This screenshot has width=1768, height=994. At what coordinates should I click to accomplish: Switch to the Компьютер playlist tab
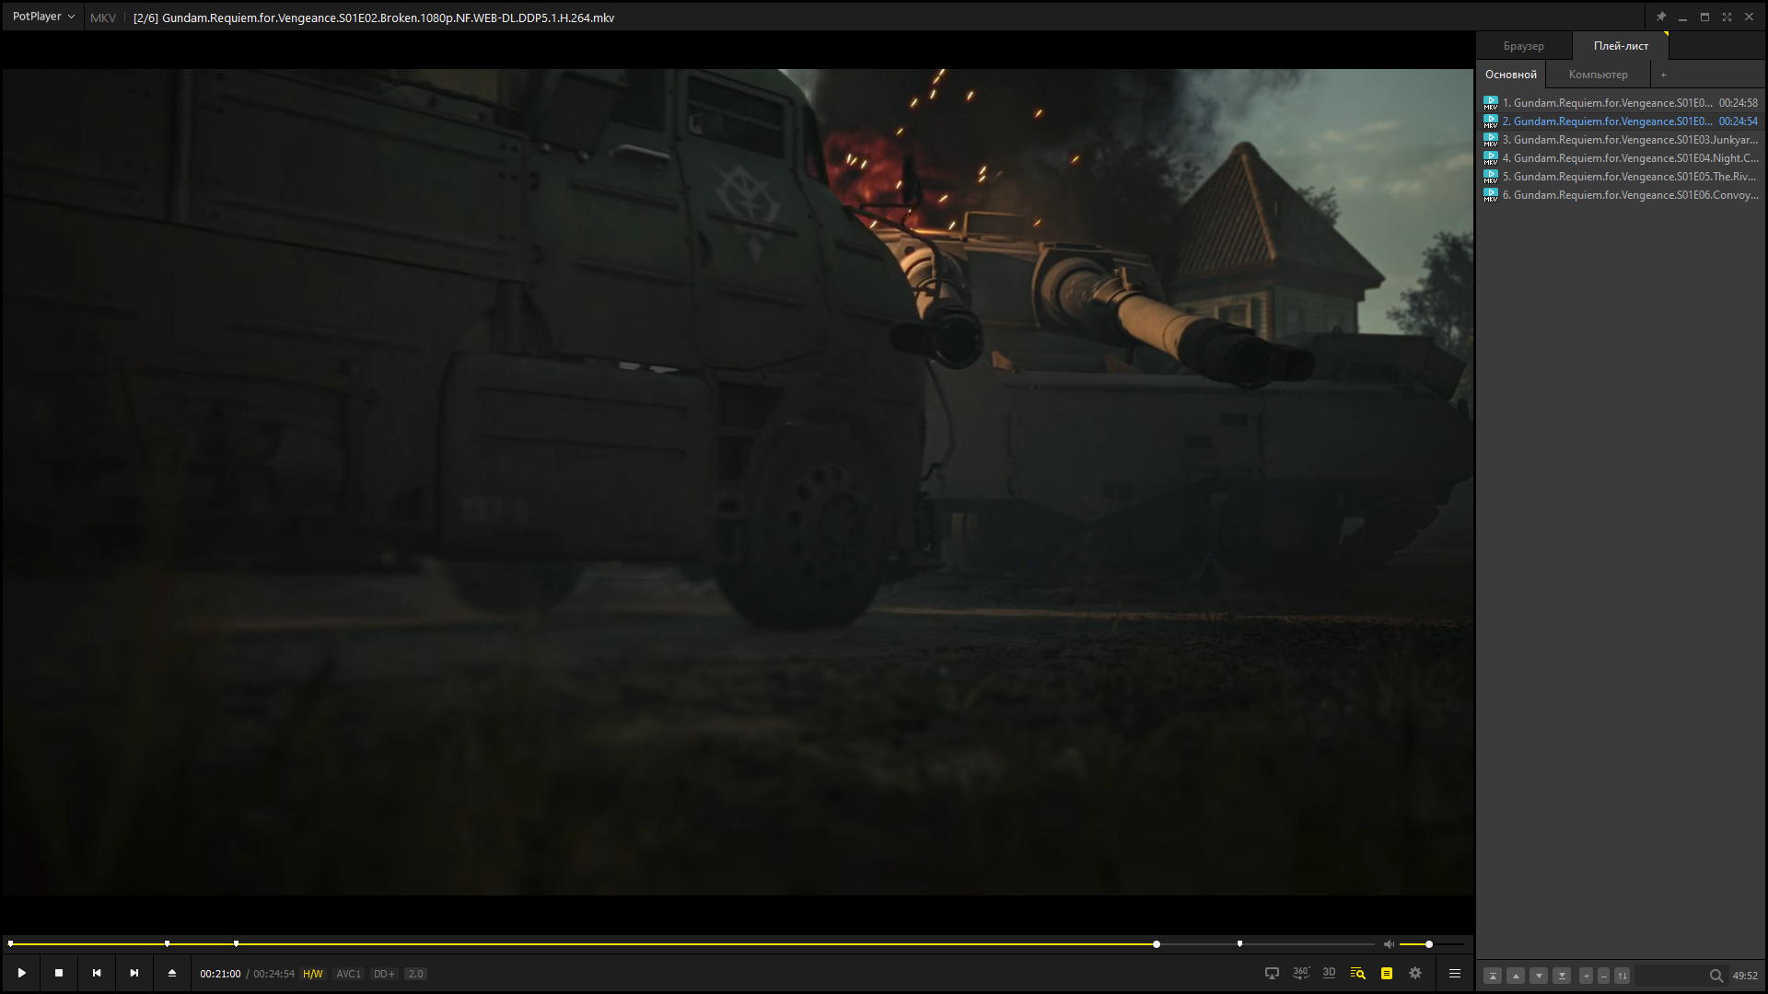[x=1598, y=75]
